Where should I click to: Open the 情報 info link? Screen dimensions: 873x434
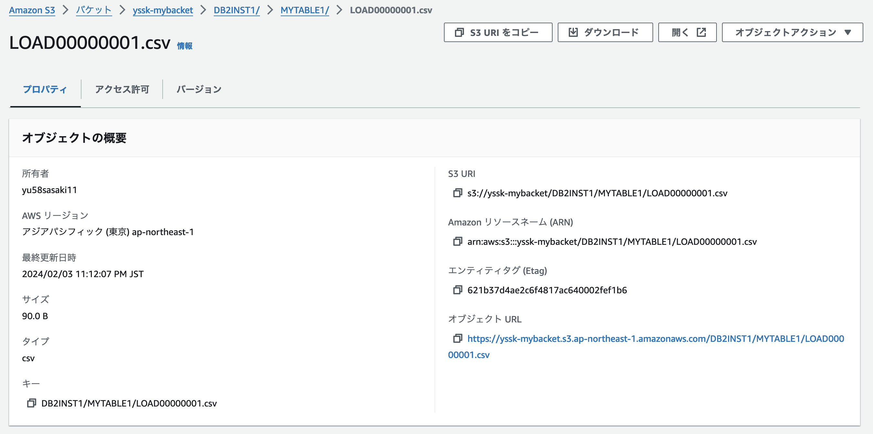click(185, 46)
